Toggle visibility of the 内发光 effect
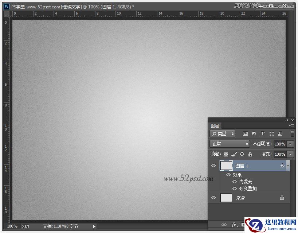This screenshot has height=233, width=298. point(235,182)
